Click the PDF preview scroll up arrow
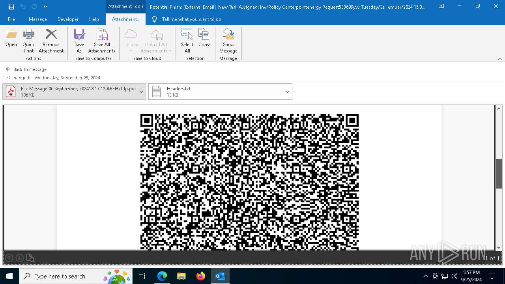The image size is (505, 284). pyautogui.click(x=499, y=108)
